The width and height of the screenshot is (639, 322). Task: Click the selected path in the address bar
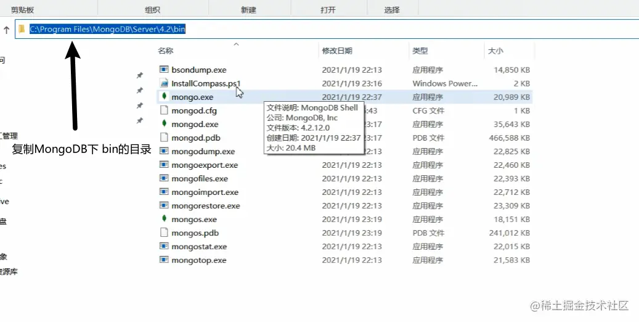108,30
